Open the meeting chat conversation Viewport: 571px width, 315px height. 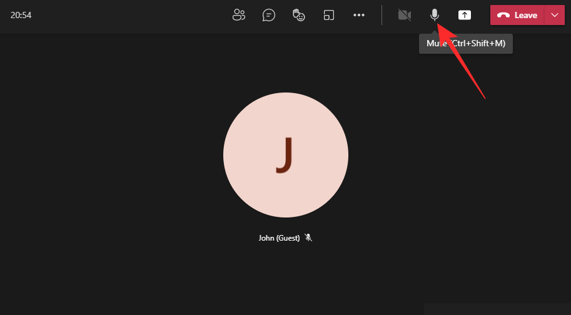tap(269, 15)
